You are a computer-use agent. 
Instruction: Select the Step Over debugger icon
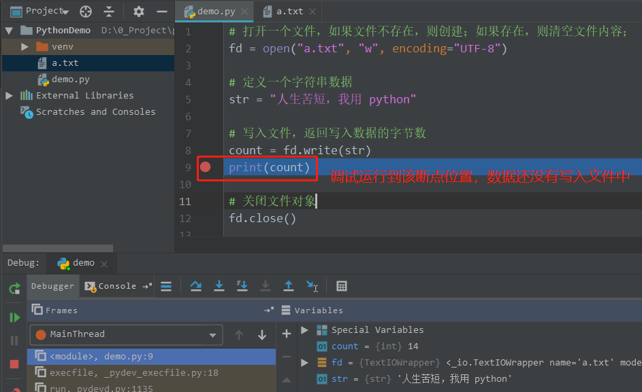(x=197, y=286)
